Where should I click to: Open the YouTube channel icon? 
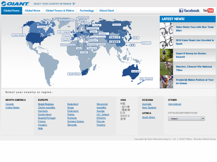tap(208, 10)
